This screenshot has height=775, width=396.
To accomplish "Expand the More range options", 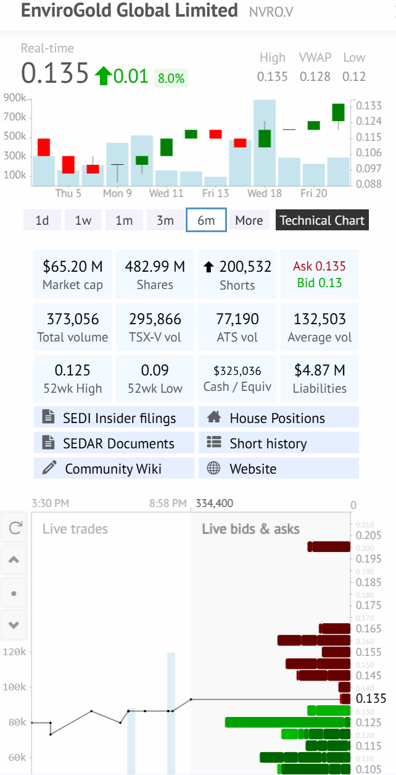I will point(249,220).
